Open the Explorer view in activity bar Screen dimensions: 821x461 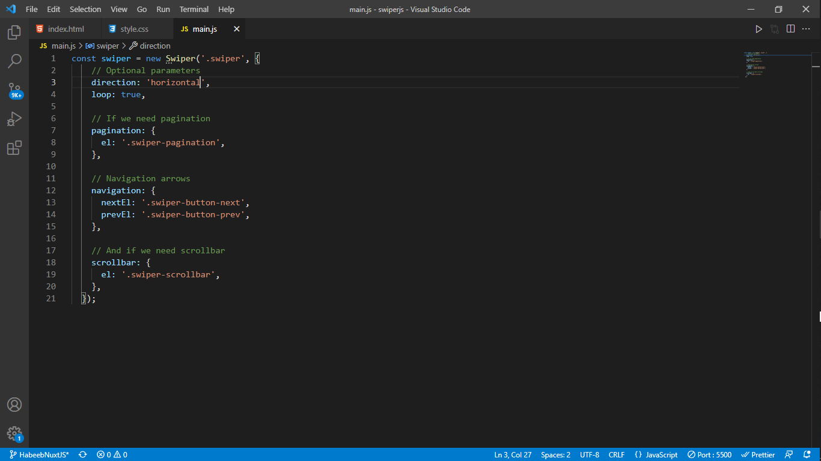pyautogui.click(x=14, y=32)
